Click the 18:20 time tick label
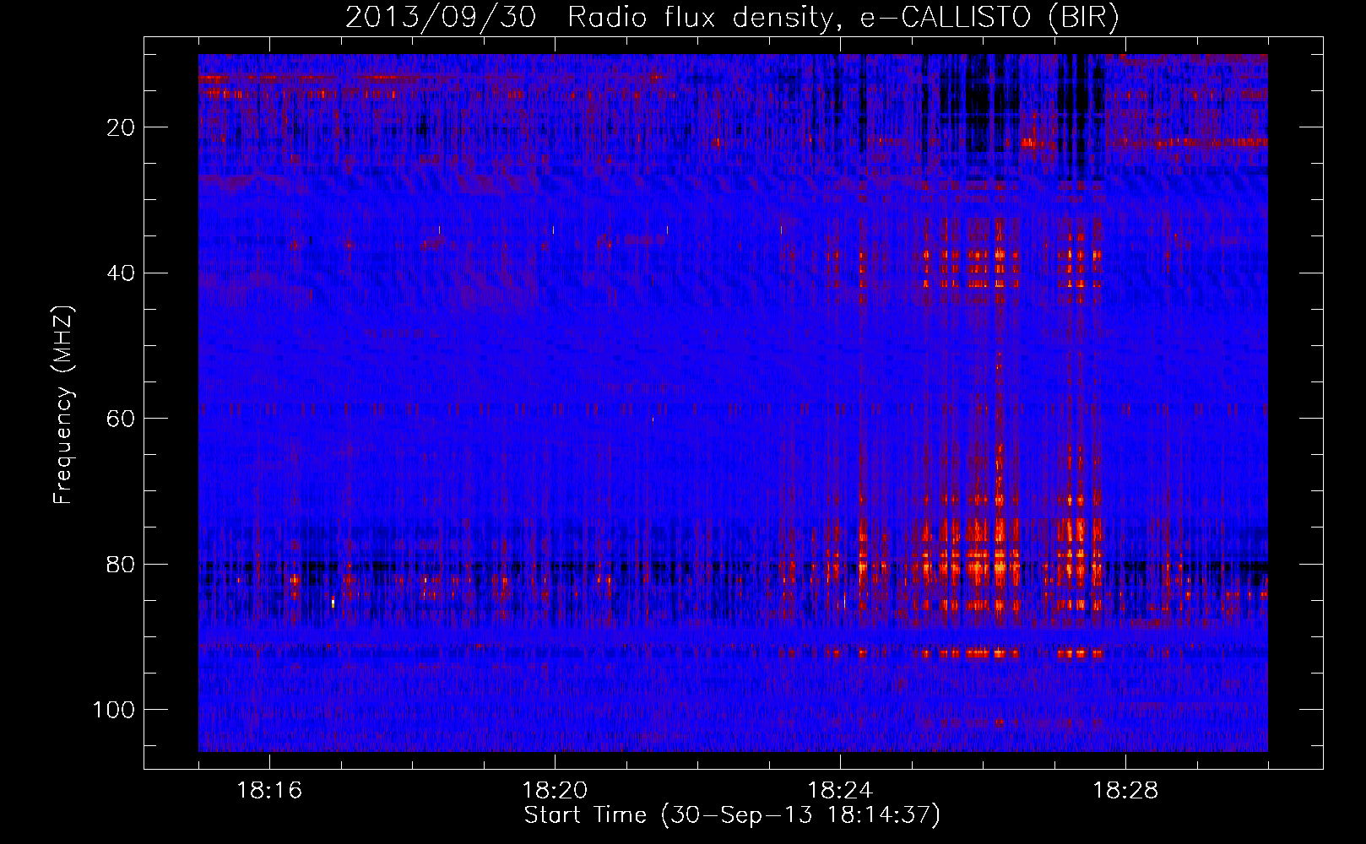This screenshot has width=1366, height=844. click(x=555, y=791)
